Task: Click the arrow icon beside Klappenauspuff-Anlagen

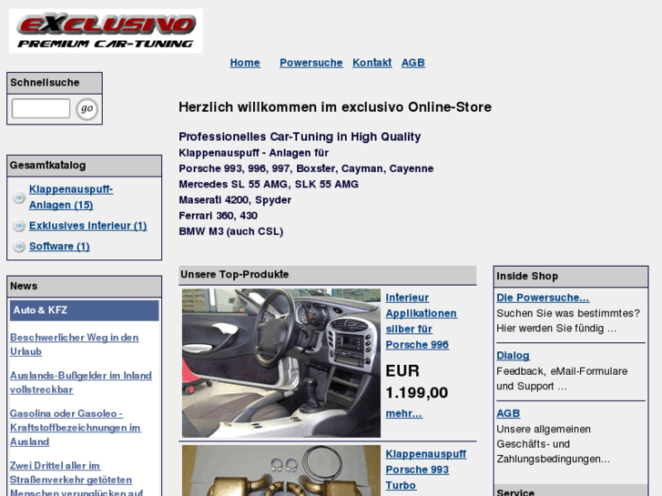Action: (18, 197)
